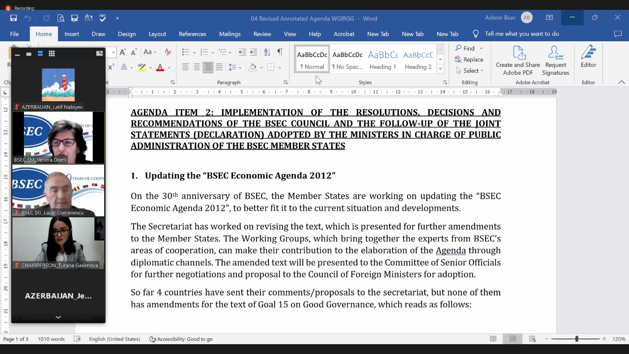The height and width of the screenshot is (354, 629).
Task: Clear all formatting with eraser icon
Action: pyautogui.click(x=168, y=52)
